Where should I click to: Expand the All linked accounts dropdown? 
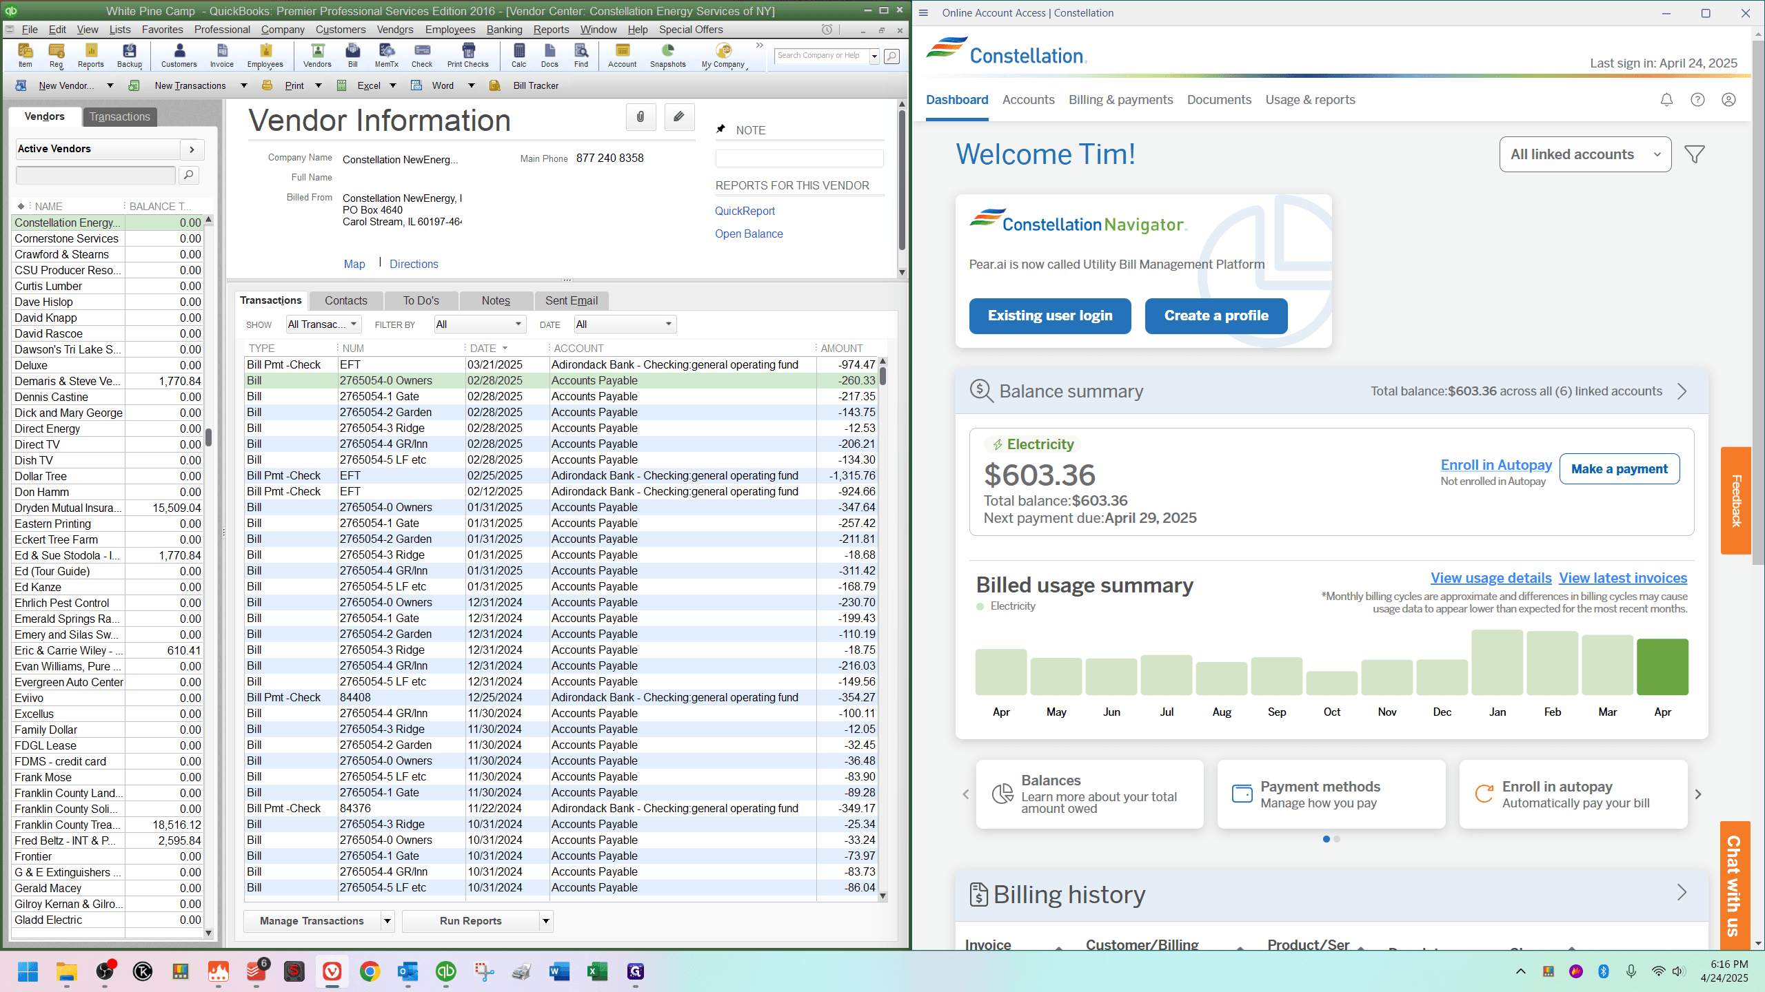click(x=1585, y=154)
